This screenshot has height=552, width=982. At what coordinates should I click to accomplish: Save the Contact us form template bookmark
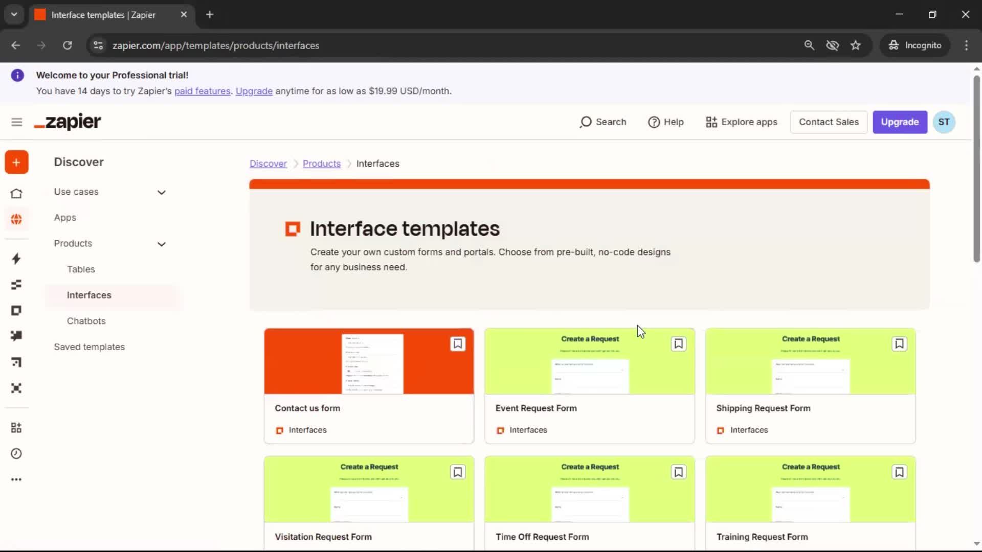458,344
